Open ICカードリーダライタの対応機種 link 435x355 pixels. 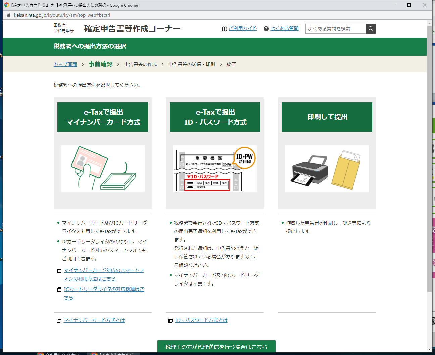pyautogui.click(x=104, y=293)
